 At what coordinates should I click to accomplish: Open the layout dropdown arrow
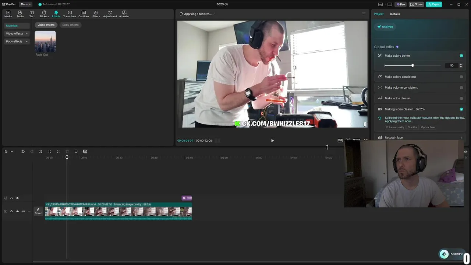pyautogui.click(x=385, y=4)
